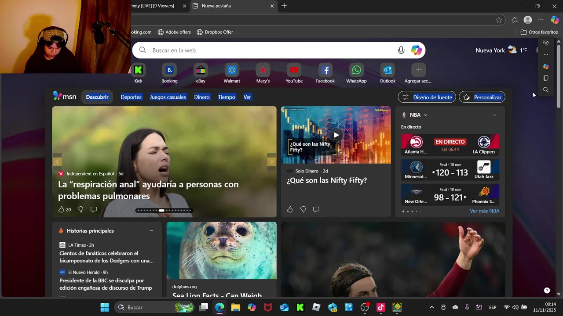Like the Nifty Fifty video card
This screenshot has height=316, width=563.
(290, 209)
